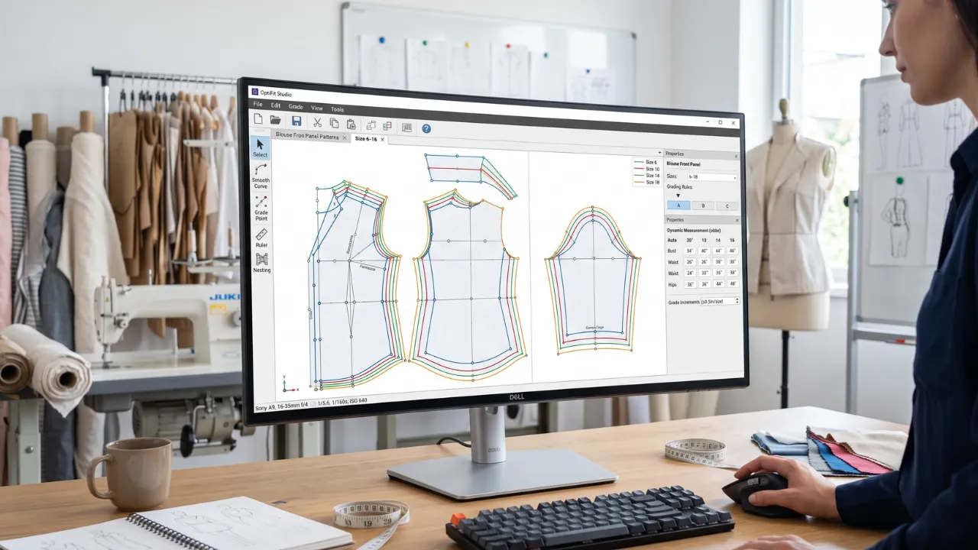Viewport: 978px width, 550px height.
Task: Click the New document icon in toolbar
Action: click(257, 118)
